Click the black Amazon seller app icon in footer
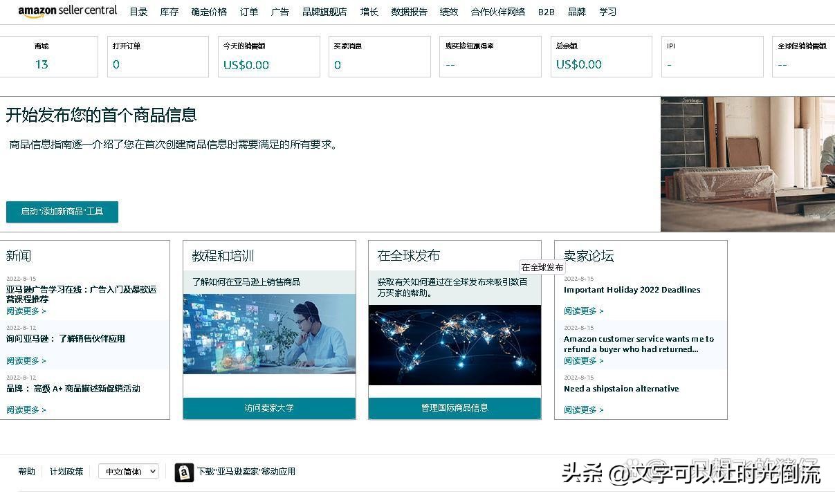 coord(184,472)
